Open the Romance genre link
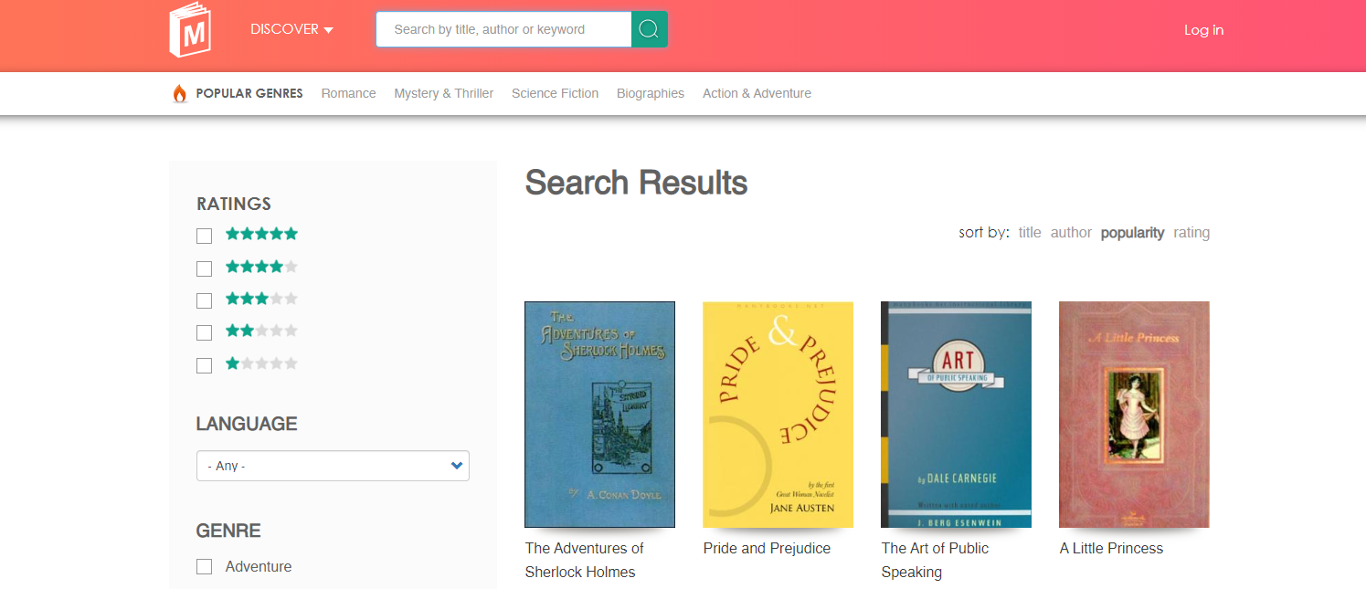 point(348,93)
